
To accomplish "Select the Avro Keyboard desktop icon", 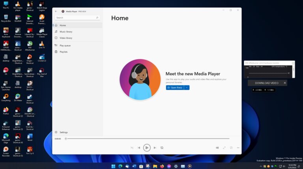I will point(6,33).
